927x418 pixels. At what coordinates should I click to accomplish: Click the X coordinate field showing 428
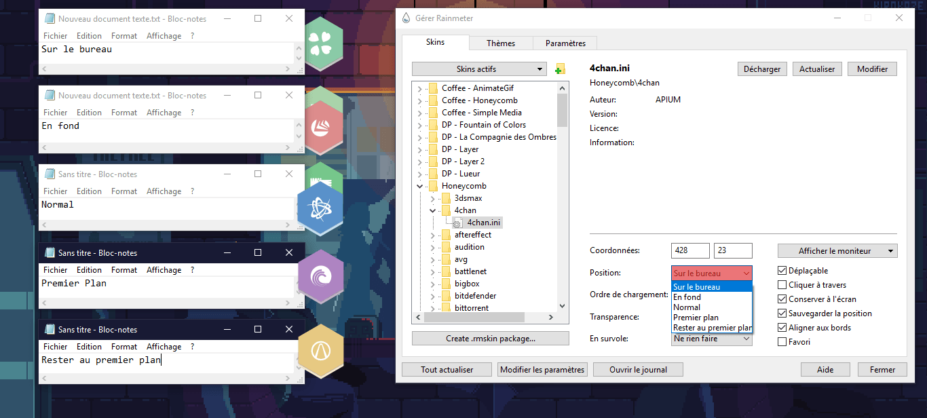690,250
